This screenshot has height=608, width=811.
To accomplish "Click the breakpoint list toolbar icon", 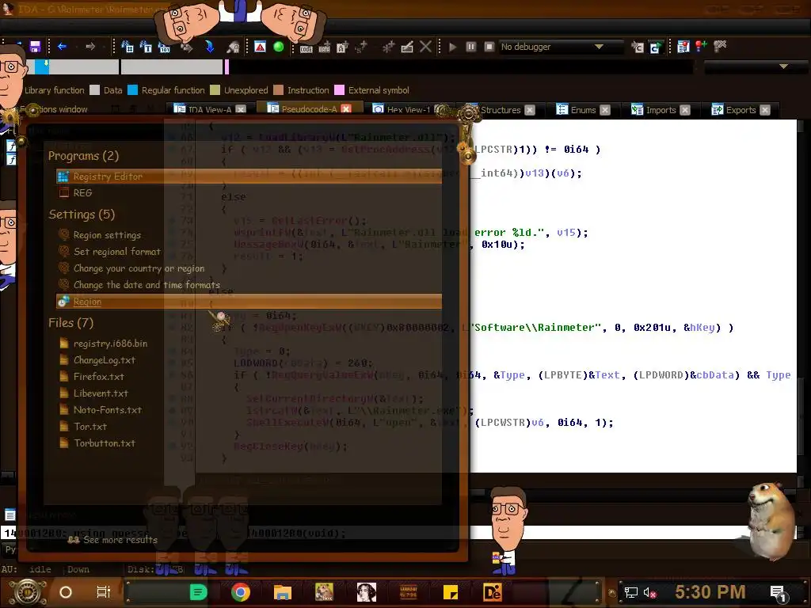I will point(683,47).
